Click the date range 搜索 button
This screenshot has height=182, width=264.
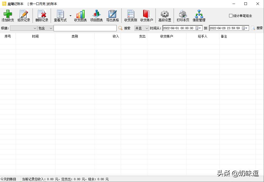coord(257,28)
